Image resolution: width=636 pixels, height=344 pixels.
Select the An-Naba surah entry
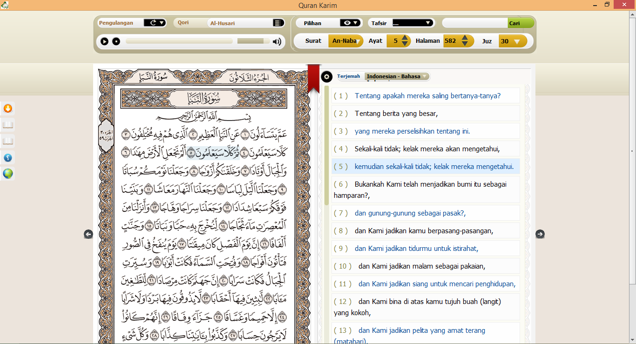(x=345, y=41)
